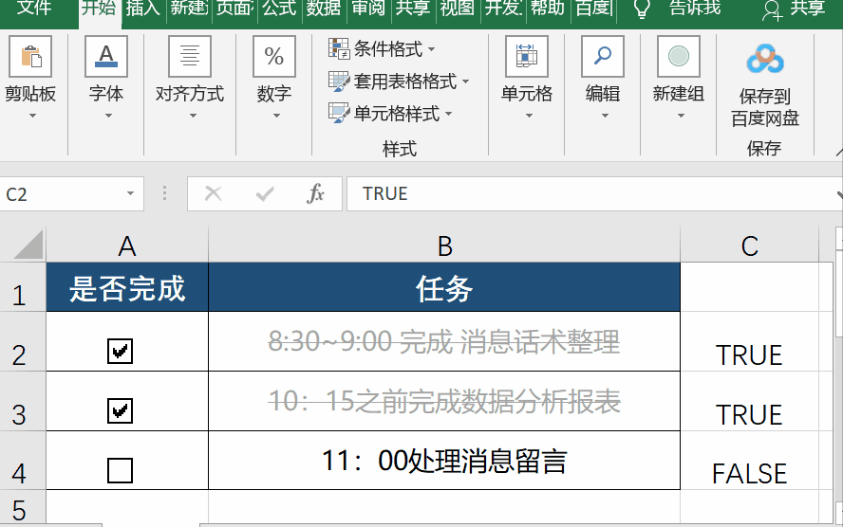This screenshot has height=527, width=843.
Task: Expand the 对齐方式 group dropdown arrow
Action: click(x=193, y=116)
